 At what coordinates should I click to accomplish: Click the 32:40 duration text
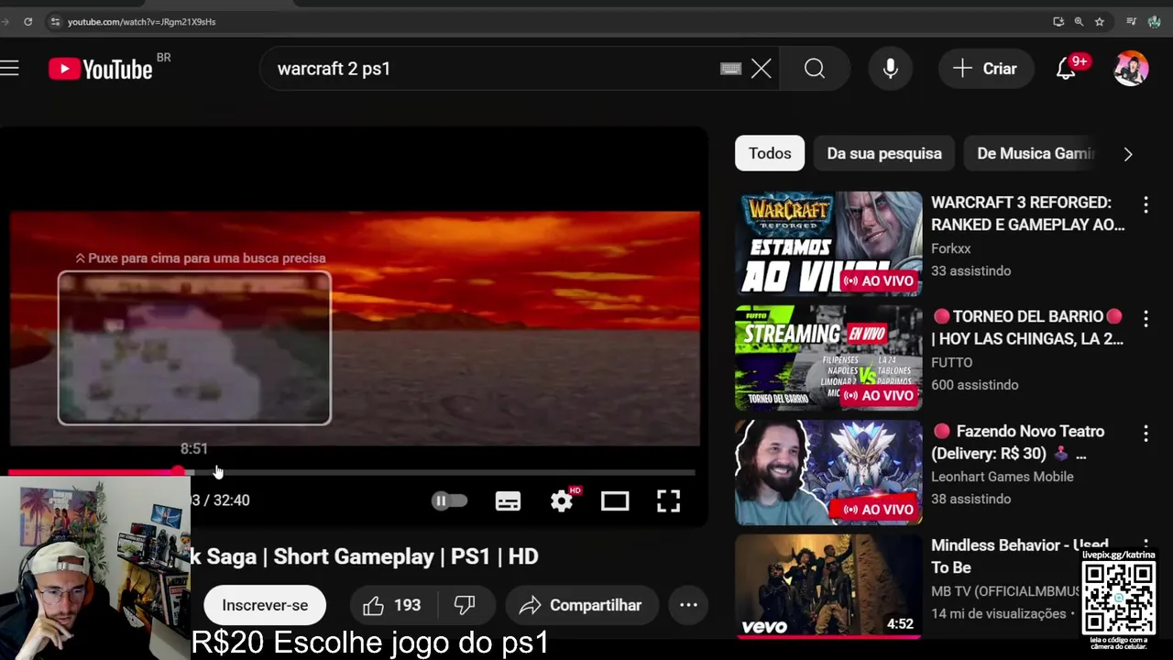[231, 500]
